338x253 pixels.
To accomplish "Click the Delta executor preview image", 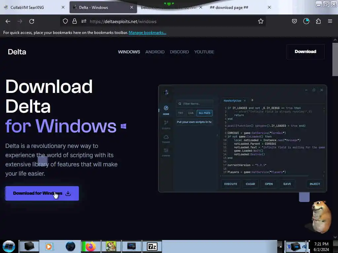I will coord(243,139).
